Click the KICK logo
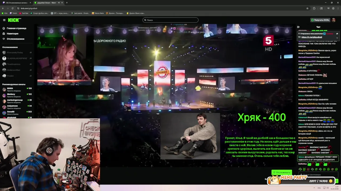The image size is (341, 191). (14, 20)
